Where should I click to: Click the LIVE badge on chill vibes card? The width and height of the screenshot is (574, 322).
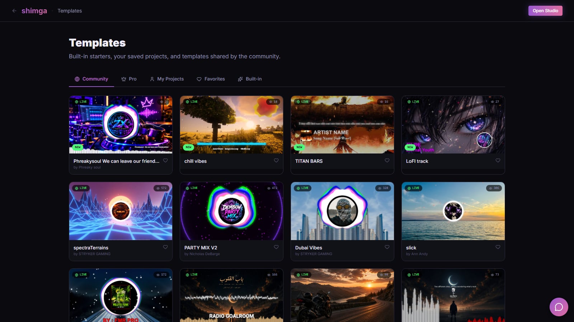(x=192, y=102)
